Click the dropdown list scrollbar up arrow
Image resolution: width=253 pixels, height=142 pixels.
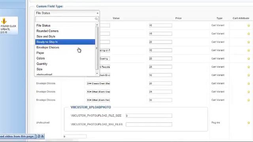[97, 25]
